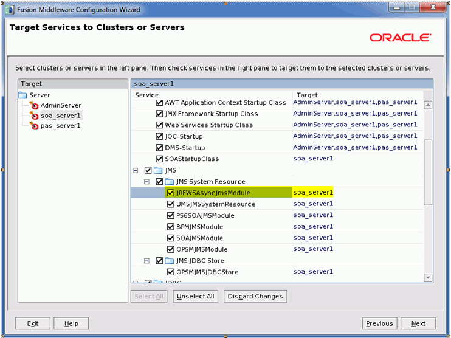Click the highlighted soa_server1 target cell
This screenshot has width=451, height=338.
pos(313,193)
